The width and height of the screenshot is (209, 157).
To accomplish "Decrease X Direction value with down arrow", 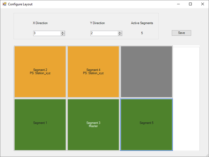I will pos(63,34).
